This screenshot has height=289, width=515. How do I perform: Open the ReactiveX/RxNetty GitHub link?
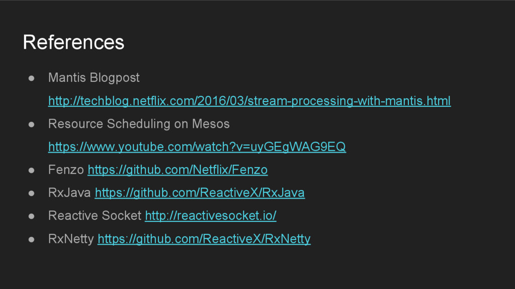(204, 239)
